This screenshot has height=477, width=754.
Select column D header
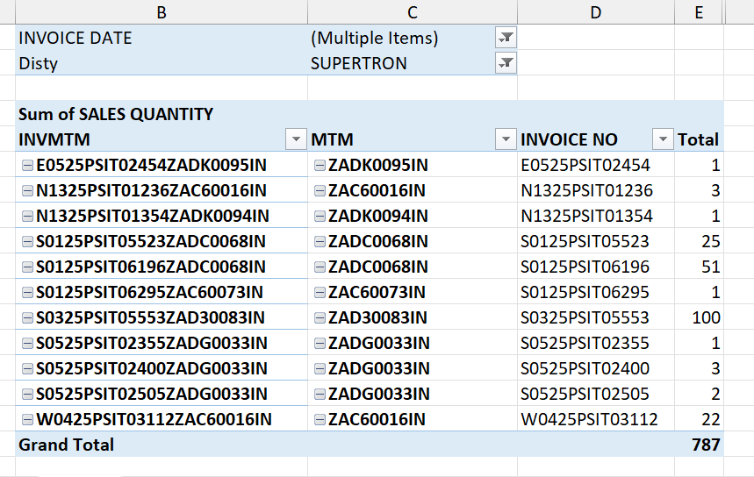[596, 11]
